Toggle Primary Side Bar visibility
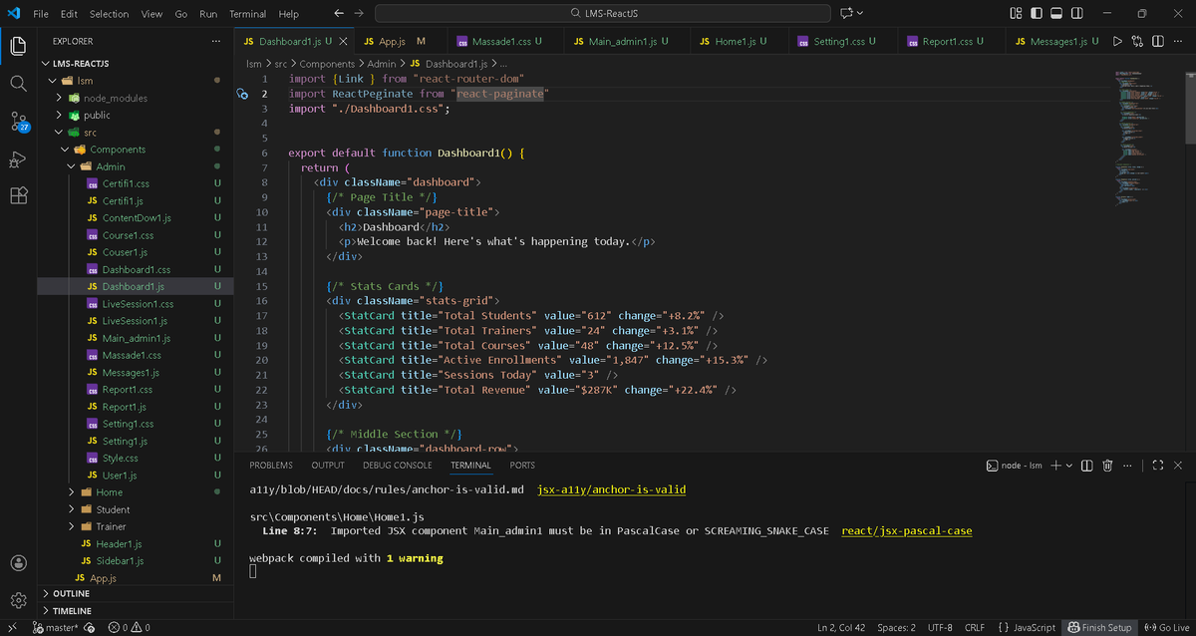This screenshot has width=1196, height=636. [x=1037, y=14]
